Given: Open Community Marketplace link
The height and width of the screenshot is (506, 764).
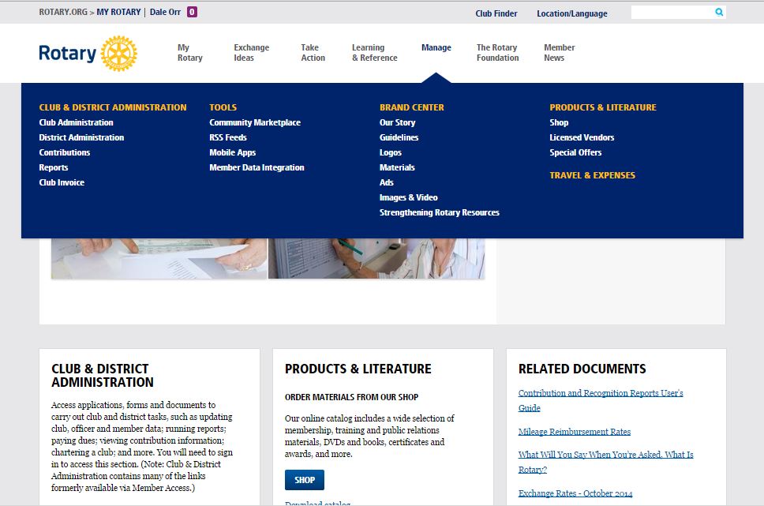Looking at the screenshot, I should point(255,122).
